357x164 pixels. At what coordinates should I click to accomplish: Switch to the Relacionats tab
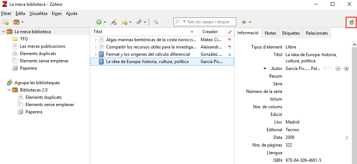pos(317,33)
